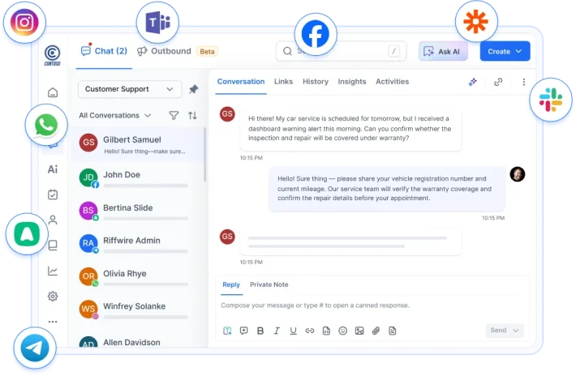The height and width of the screenshot is (380, 576).
Task: Expand the Customer Support dropdown
Action: pyautogui.click(x=130, y=89)
